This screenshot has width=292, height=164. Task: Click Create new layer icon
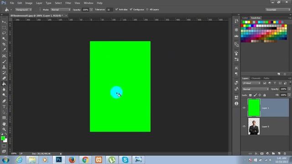279,154
